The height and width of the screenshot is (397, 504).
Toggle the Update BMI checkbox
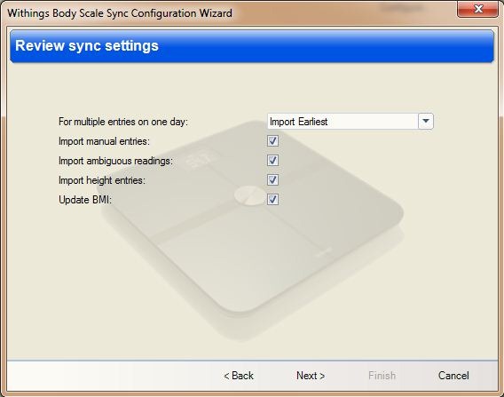pos(272,200)
